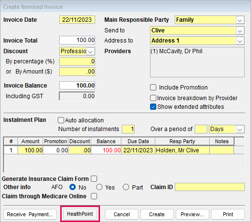Open the invoice Preview
Screen dimensions: 251x222
(192, 214)
